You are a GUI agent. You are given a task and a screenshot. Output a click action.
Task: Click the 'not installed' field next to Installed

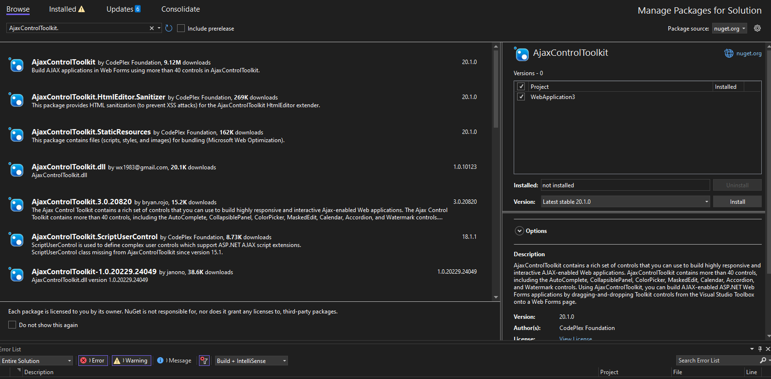click(626, 185)
